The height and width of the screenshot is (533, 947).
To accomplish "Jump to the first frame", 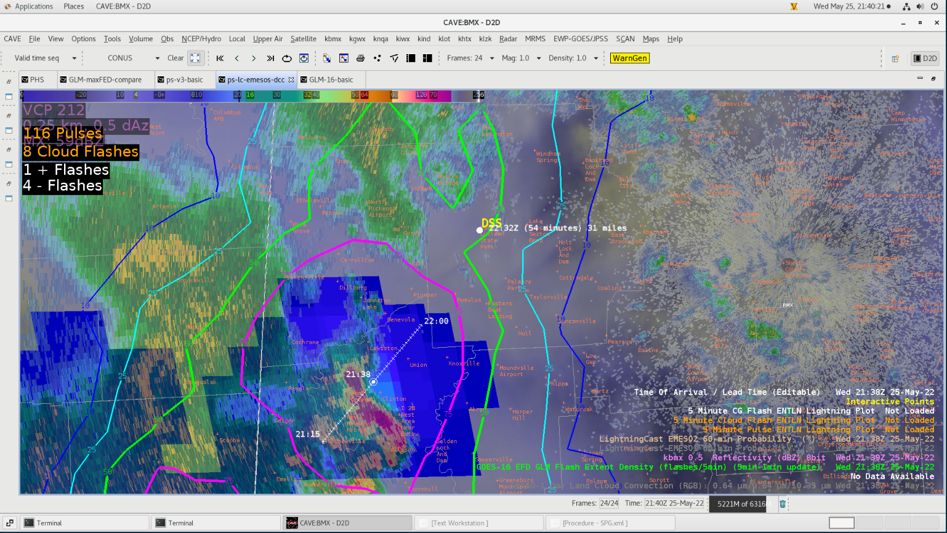I will 220,58.
